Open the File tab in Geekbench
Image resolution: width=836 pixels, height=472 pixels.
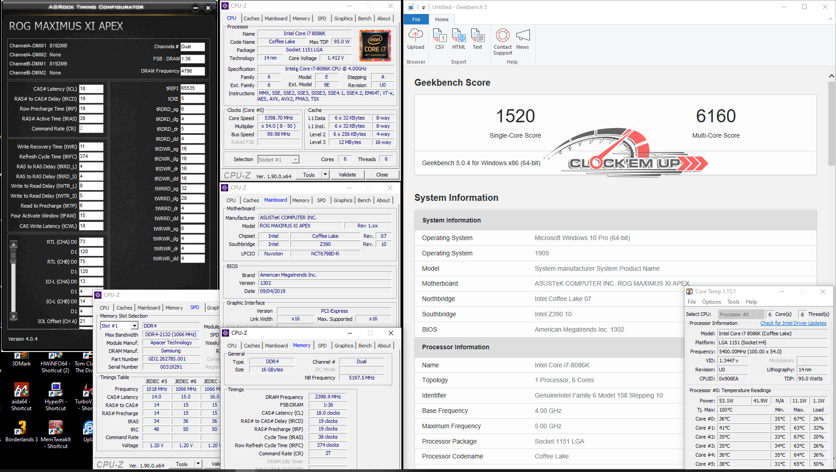[416, 19]
